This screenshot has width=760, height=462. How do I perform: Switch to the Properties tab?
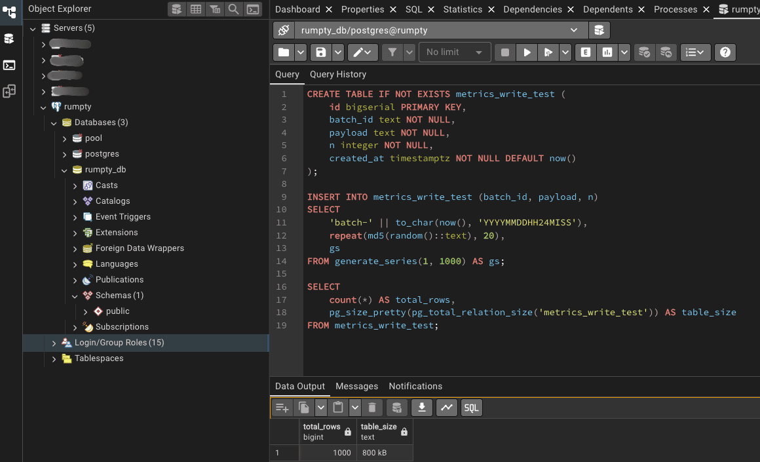pyautogui.click(x=362, y=9)
